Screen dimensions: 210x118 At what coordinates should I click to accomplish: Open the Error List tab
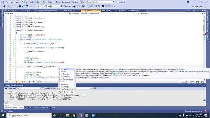pyautogui.click(x=29, y=108)
